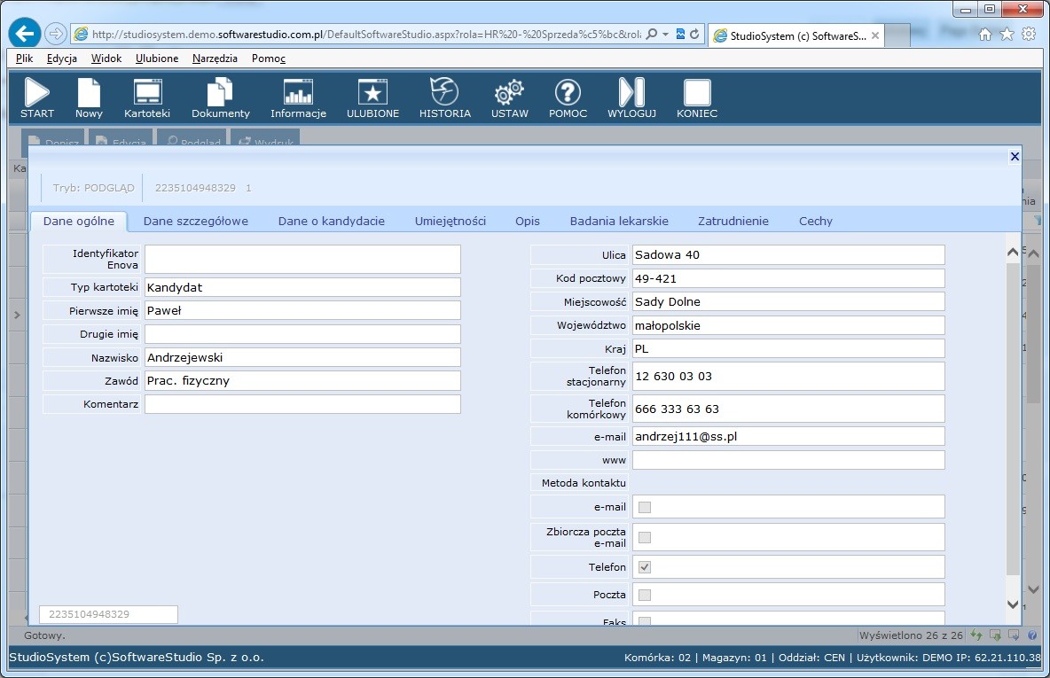
Task: Click the Kod pocztowy field
Action: 789,278
